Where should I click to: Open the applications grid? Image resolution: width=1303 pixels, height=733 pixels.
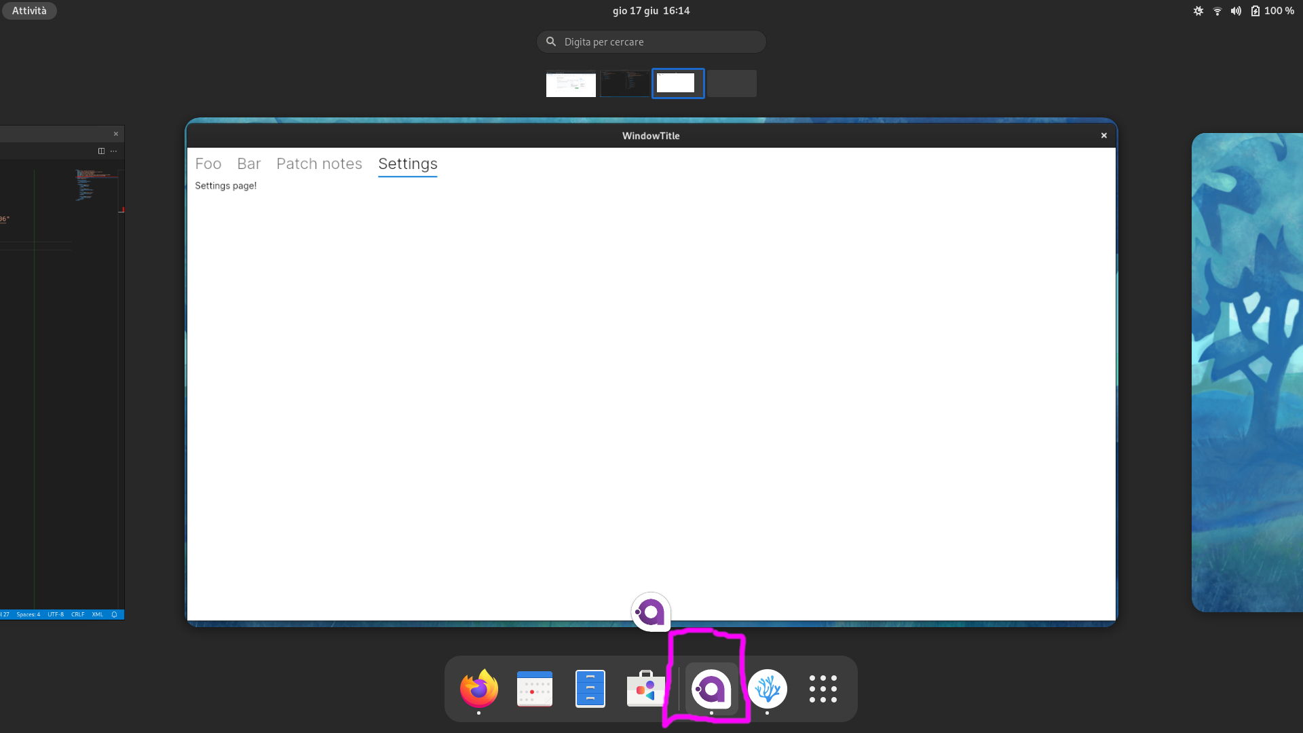pyautogui.click(x=822, y=688)
